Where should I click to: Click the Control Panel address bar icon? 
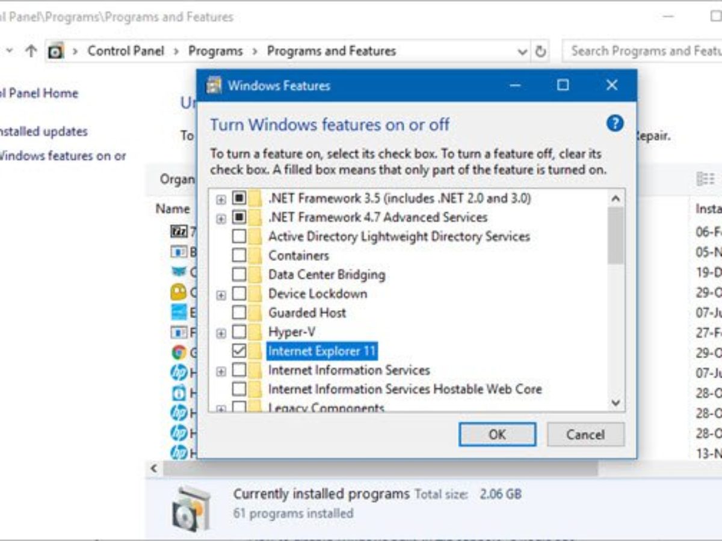pos(56,51)
